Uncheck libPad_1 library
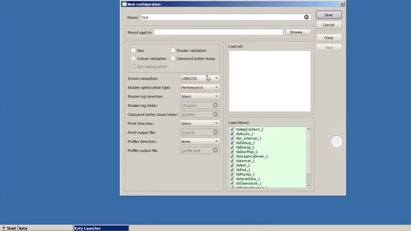The height and width of the screenshot is (231, 411). point(232,169)
